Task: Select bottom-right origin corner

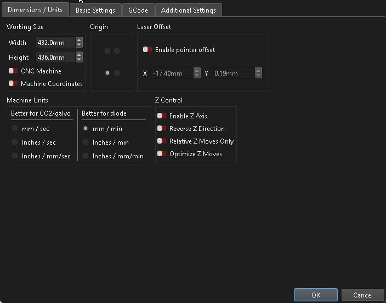Action: tap(117, 73)
